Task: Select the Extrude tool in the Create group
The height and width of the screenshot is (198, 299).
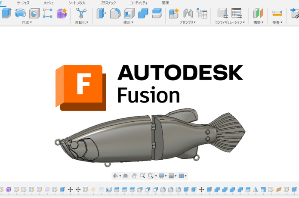Action: point(6,13)
